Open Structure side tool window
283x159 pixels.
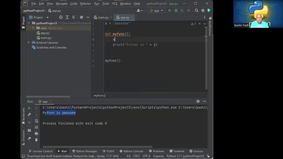23,137
